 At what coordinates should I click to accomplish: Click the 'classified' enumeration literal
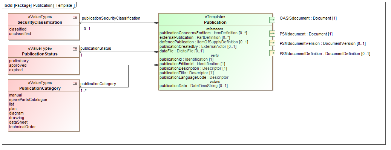(18, 29)
